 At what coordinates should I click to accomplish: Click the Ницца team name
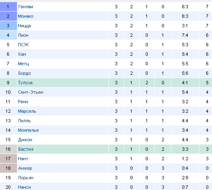[24, 26]
